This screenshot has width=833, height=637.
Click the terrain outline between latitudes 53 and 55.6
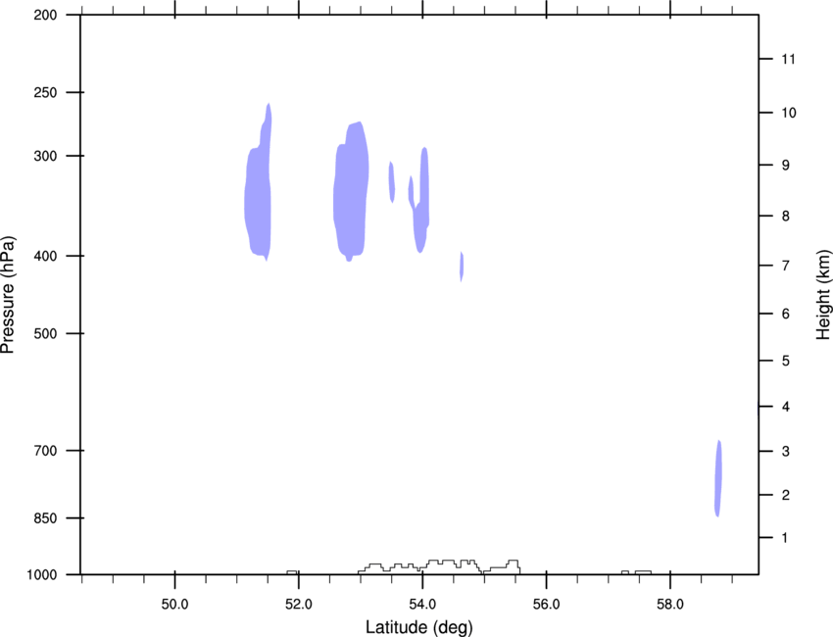click(x=439, y=566)
